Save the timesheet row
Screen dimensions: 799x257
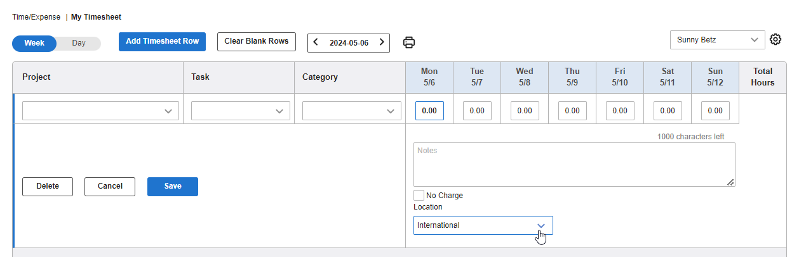pyautogui.click(x=173, y=186)
